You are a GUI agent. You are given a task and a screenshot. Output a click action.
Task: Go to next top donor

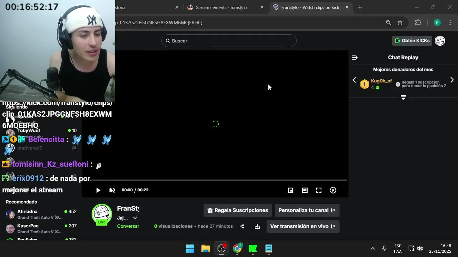(x=452, y=80)
